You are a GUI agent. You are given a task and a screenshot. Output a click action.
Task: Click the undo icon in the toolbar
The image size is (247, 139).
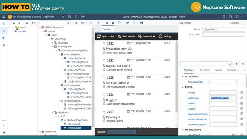pyautogui.click(x=90, y=23)
